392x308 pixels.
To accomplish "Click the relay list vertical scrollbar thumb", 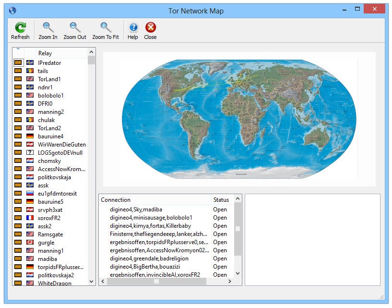I will tap(91, 60).
